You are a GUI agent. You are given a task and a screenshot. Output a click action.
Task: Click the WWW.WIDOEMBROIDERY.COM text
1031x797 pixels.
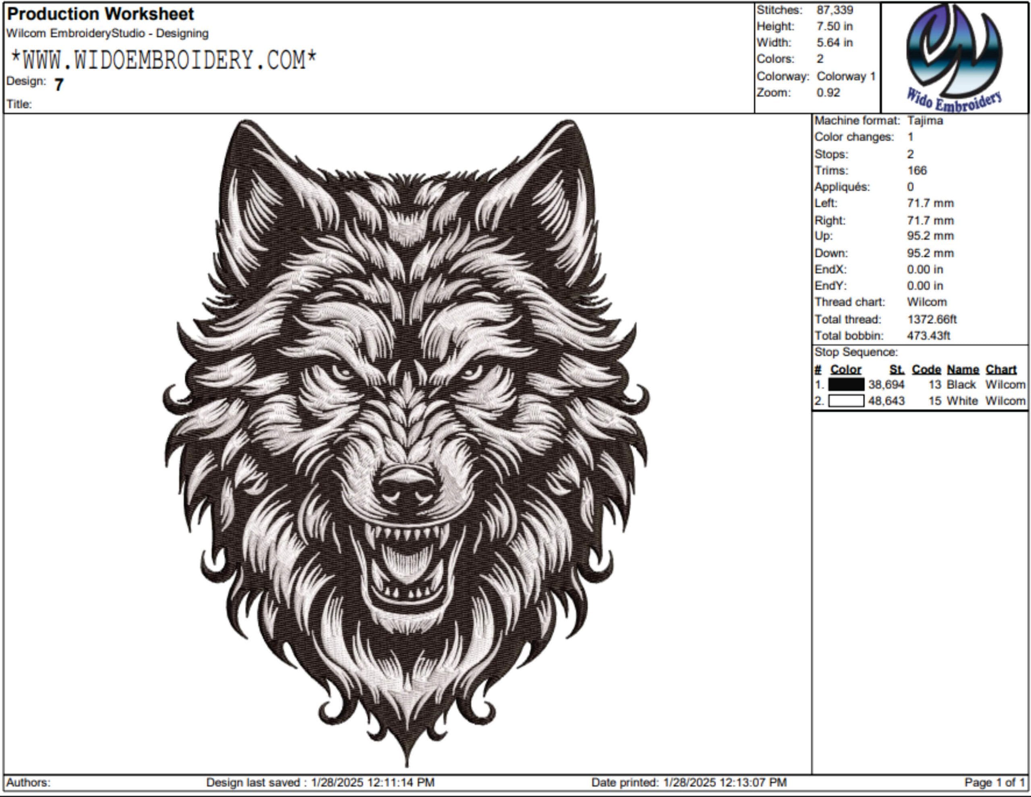coord(164,60)
